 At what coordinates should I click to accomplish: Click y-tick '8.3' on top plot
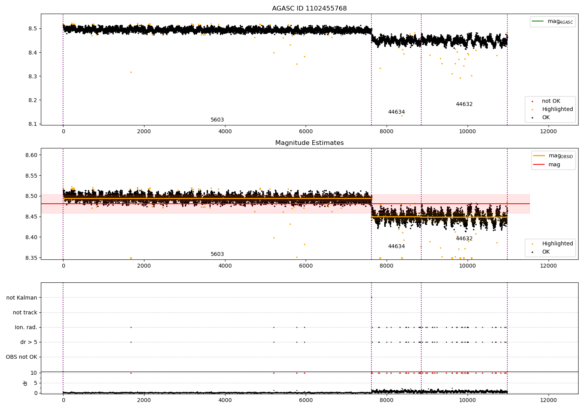pyautogui.click(x=33, y=76)
